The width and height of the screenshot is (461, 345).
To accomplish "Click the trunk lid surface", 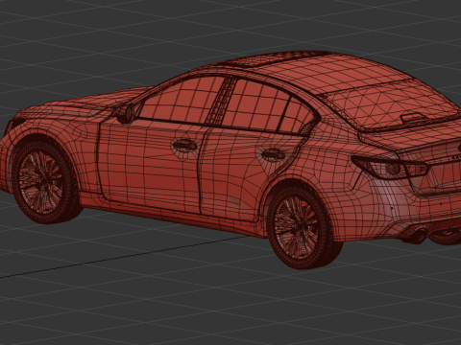I will coord(413,136).
